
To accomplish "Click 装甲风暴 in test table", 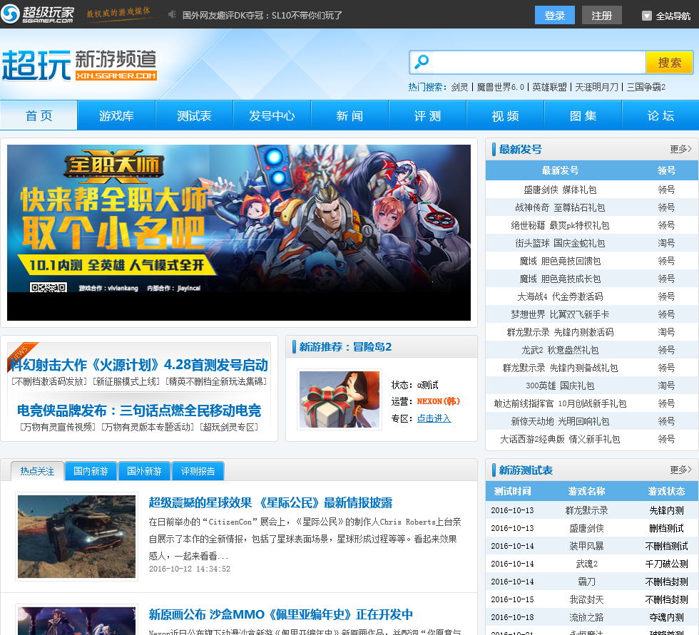I will pos(586,546).
